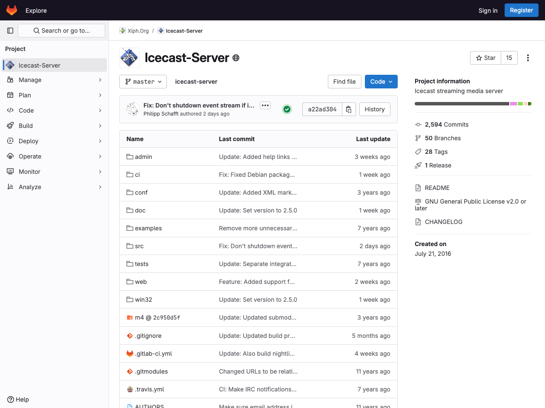
Task: Open the README link
Action: 437,187
